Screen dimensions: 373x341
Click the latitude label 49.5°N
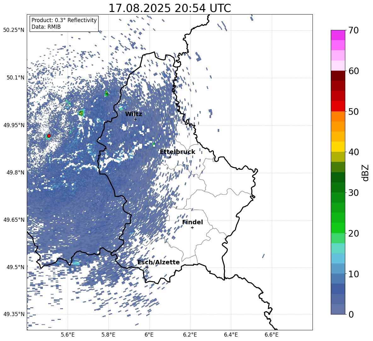tap(15, 267)
